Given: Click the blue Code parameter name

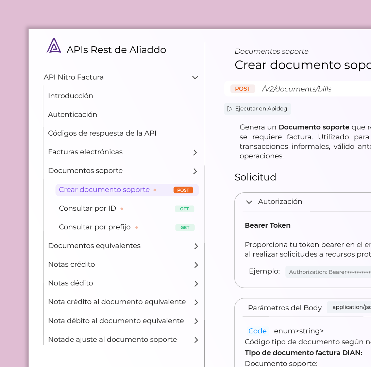Looking at the screenshot, I should 257,331.
